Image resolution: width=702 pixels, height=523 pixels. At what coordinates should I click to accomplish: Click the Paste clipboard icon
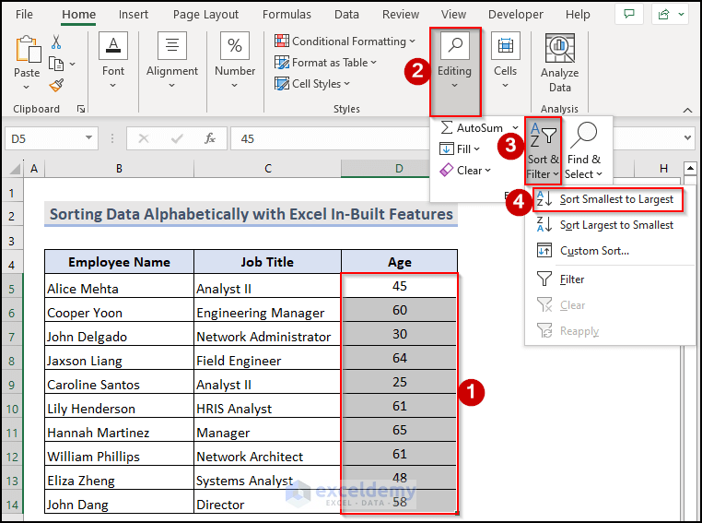click(x=27, y=51)
